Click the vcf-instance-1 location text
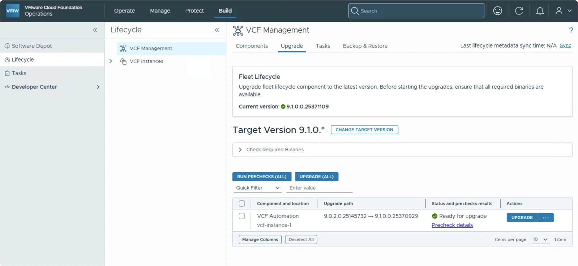 point(274,225)
